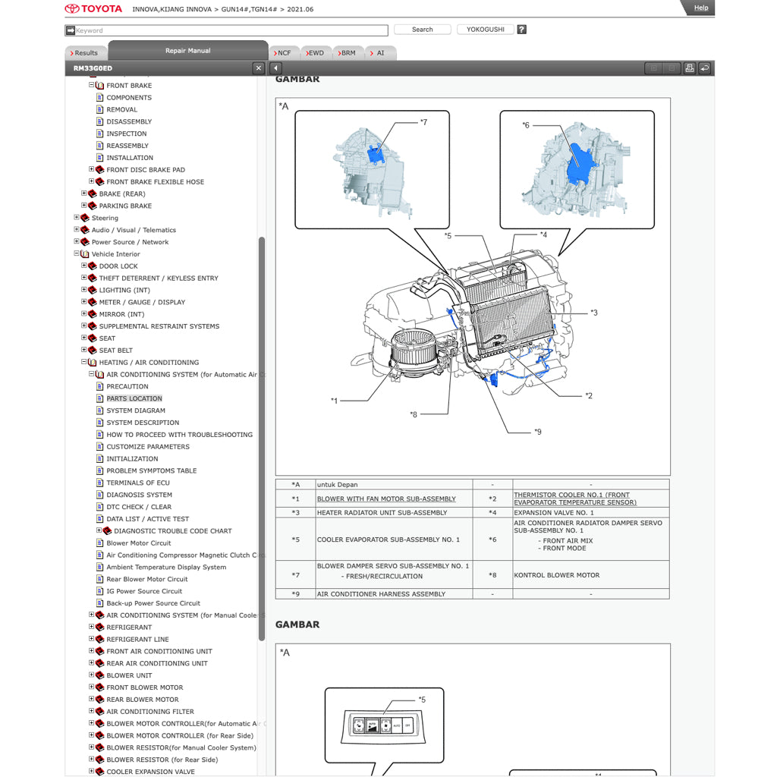Close the RM33G0ED navigation panel
The height and width of the screenshot is (777, 777).
tap(258, 68)
